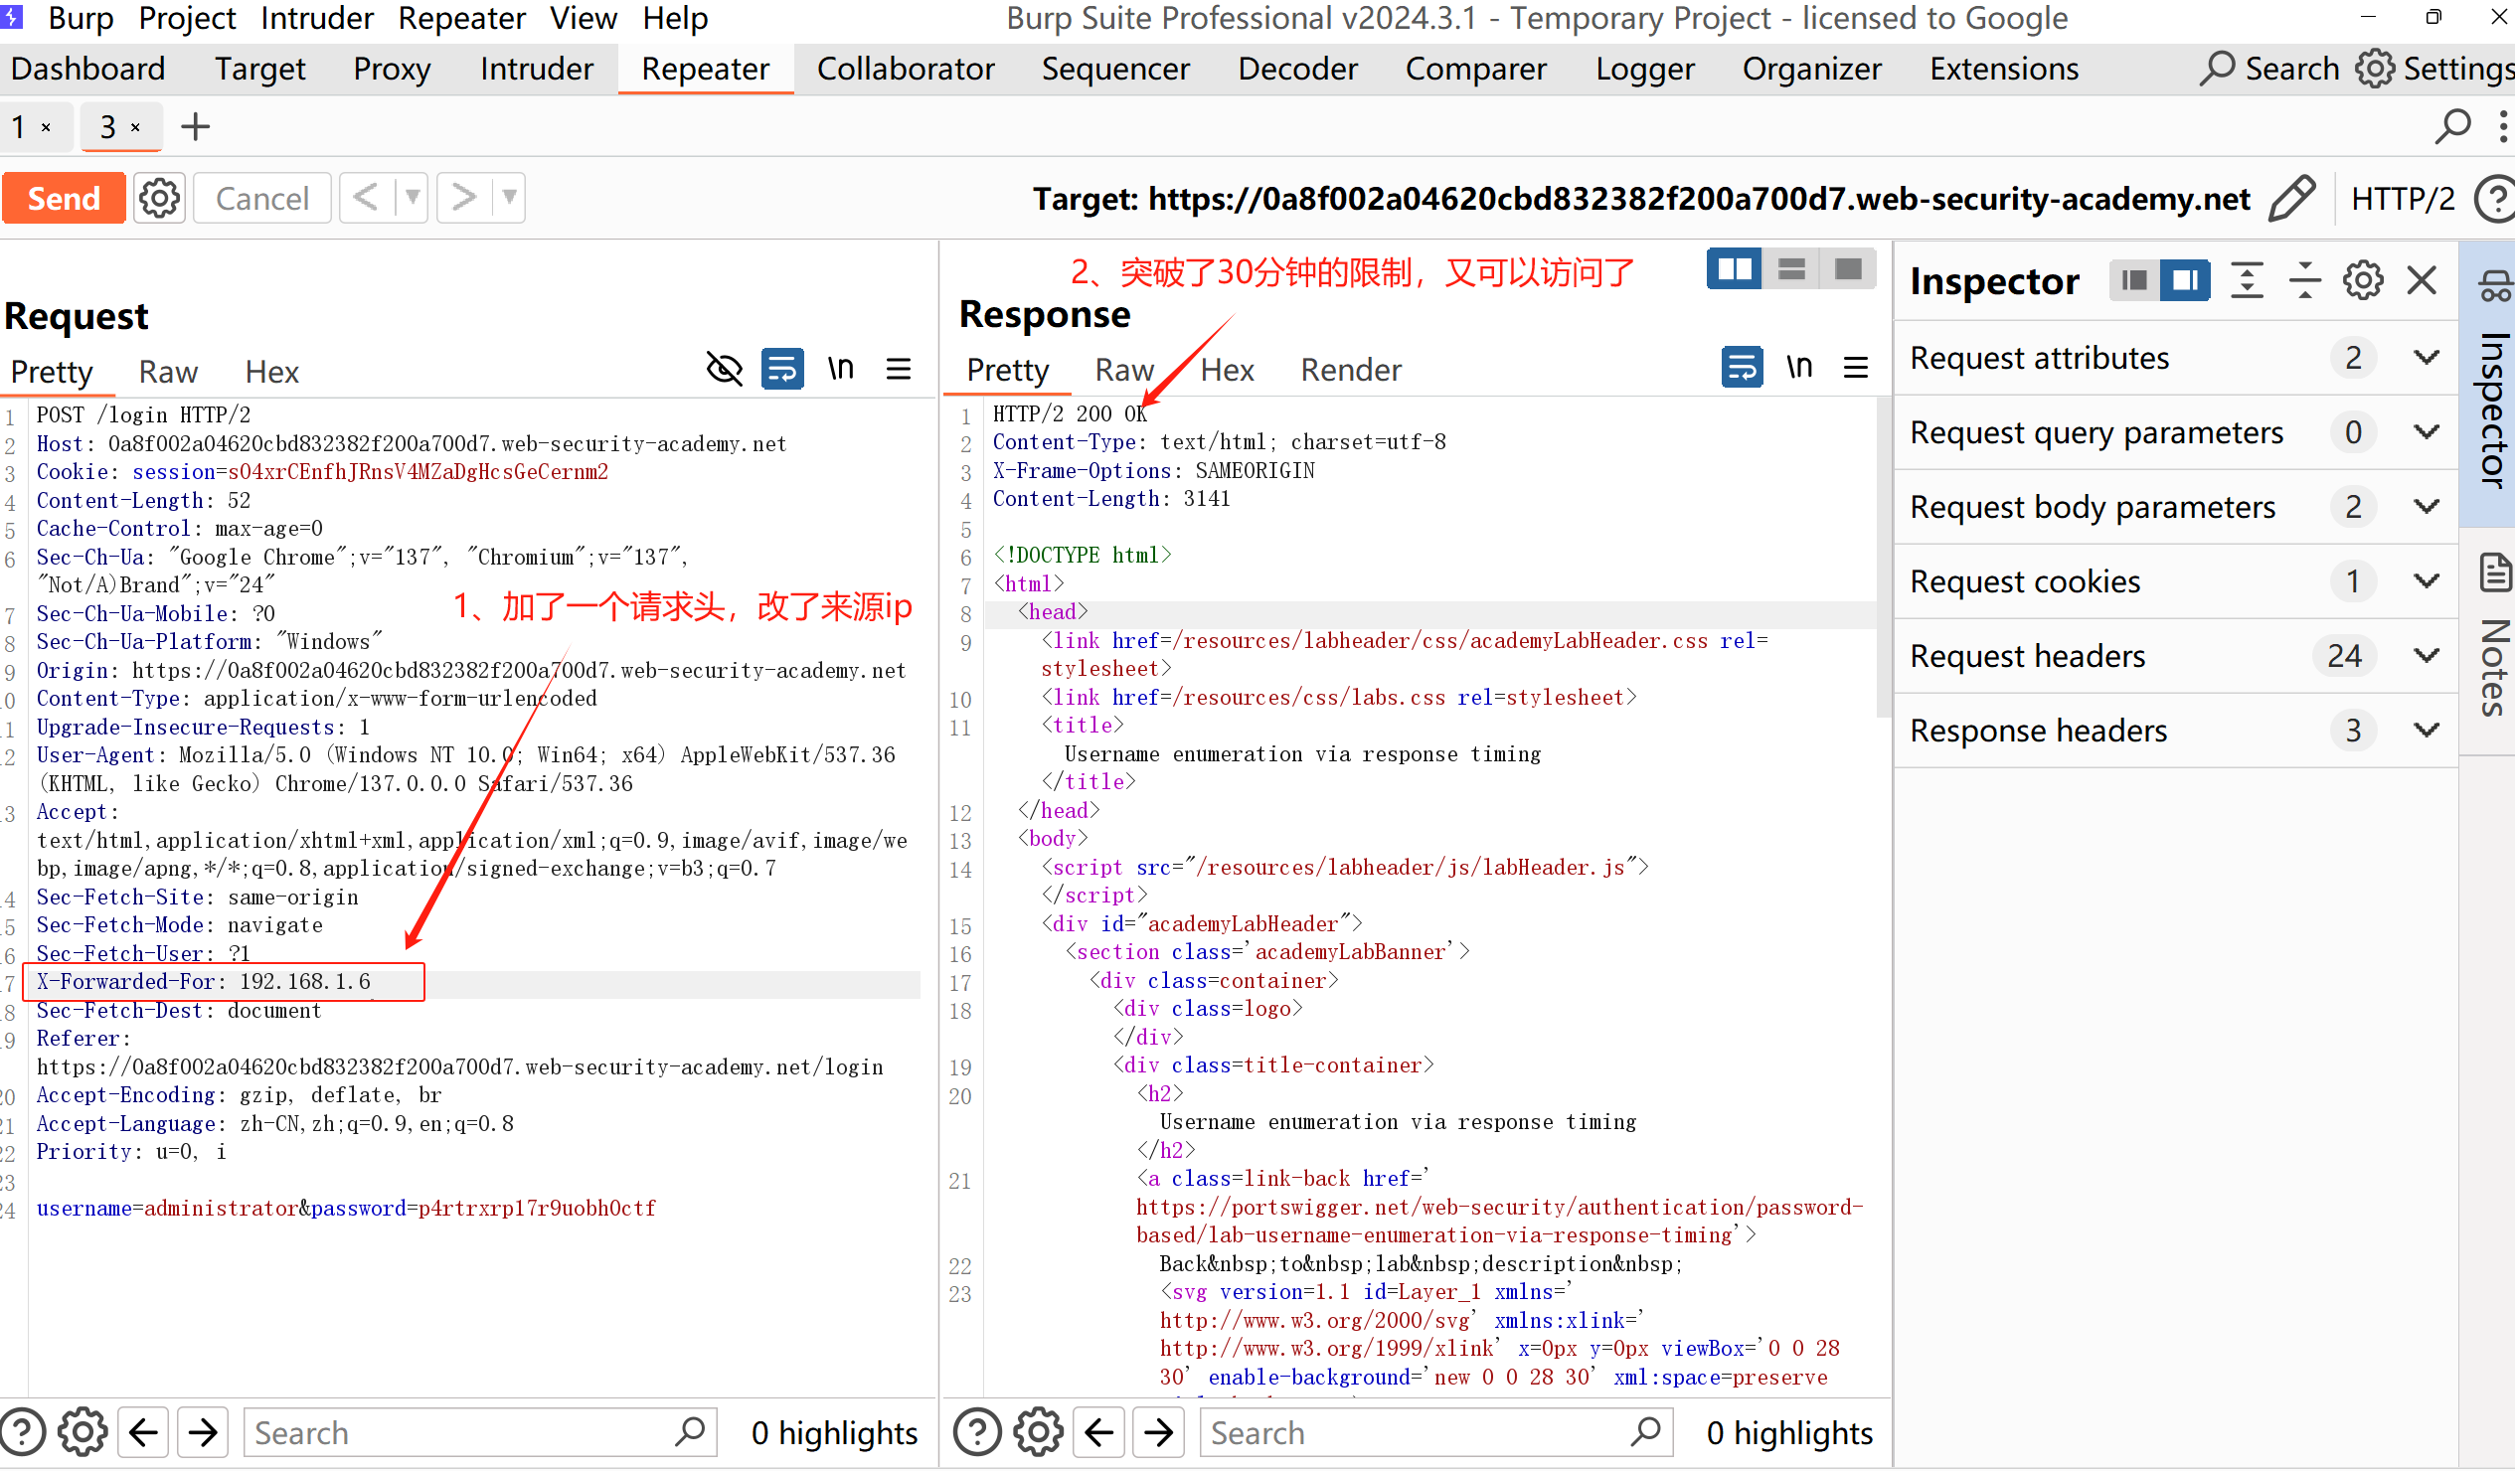The height and width of the screenshot is (1471, 2515).
Task: Expand Request cookies section
Action: [2427, 580]
